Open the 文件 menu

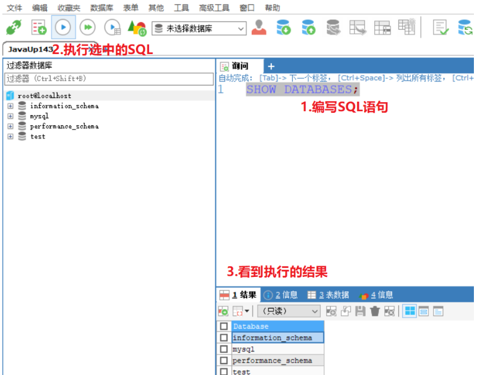click(14, 8)
